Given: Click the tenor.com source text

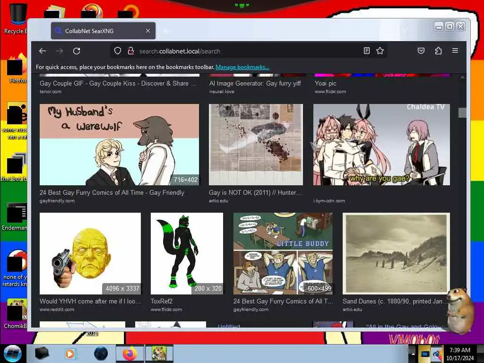Looking at the screenshot, I should 50,92.
